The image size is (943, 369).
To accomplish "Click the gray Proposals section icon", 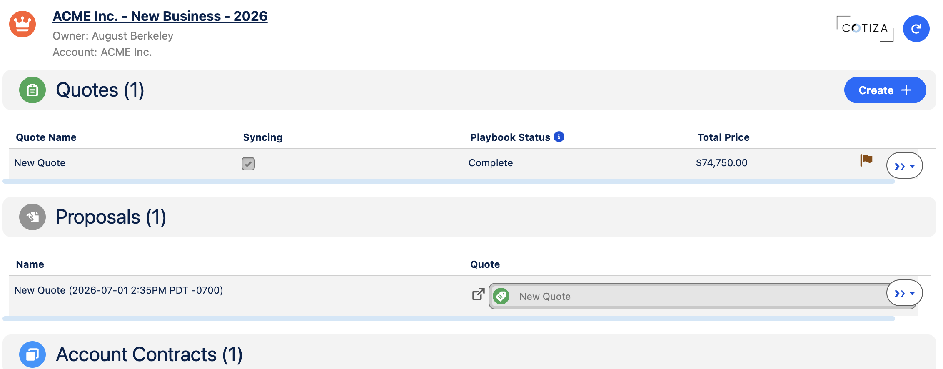I will tap(32, 217).
